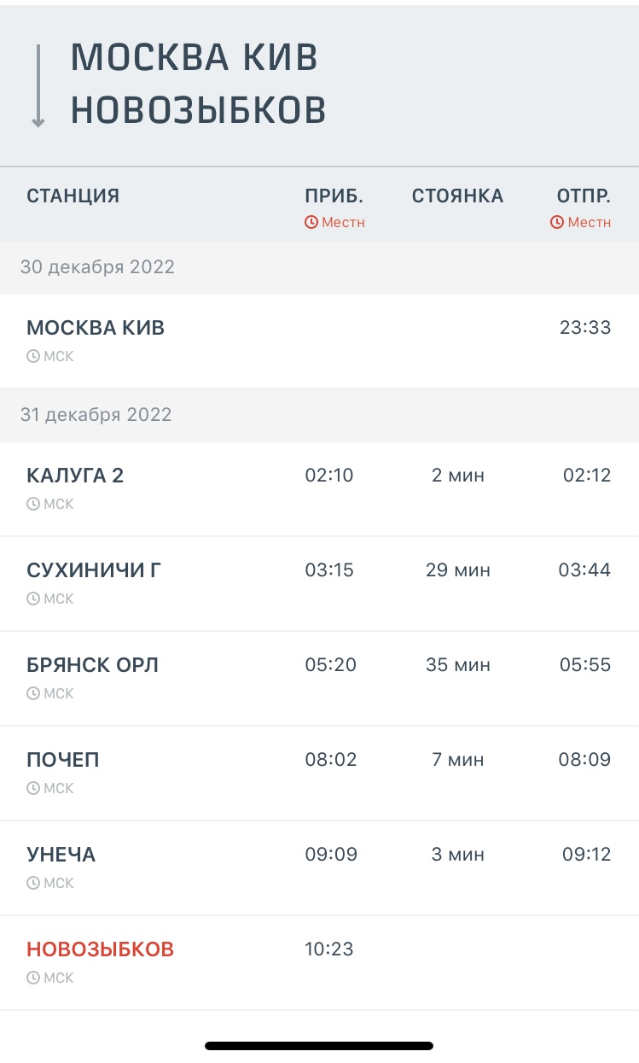Click the route direction arrow icon
The width and height of the screenshot is (639, 1063).
pos(38,86)
